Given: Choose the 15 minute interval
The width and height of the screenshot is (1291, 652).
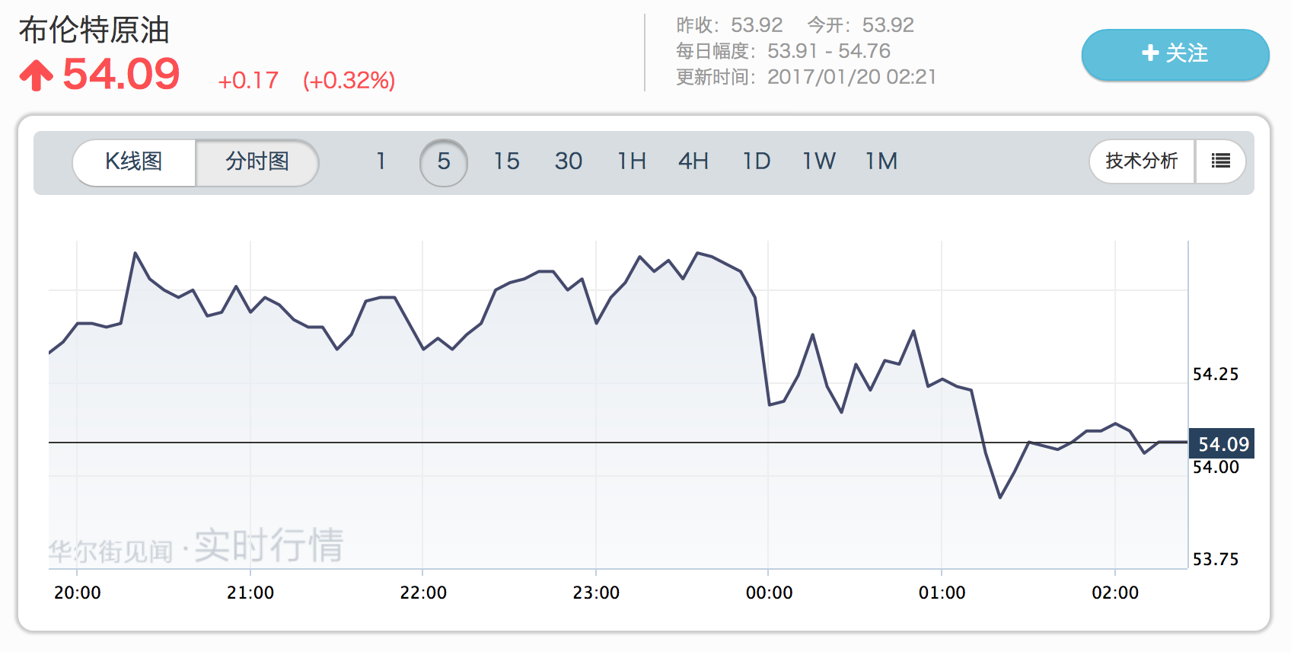Looking at the screenshot, I should tap(506, 161).
